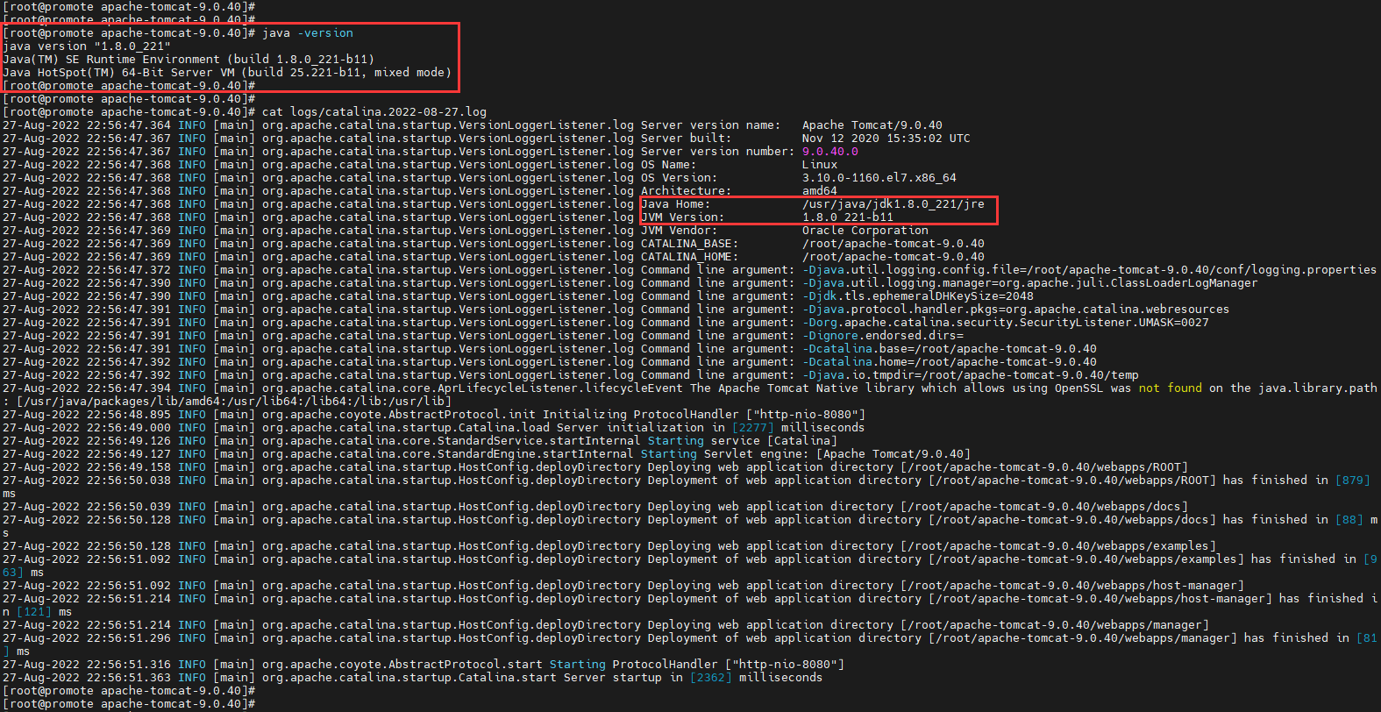The height and width of the screenshot is (712, 1381).
Task: Click the "22:56:51.363" timestamp
Action: tap(129, 678)
